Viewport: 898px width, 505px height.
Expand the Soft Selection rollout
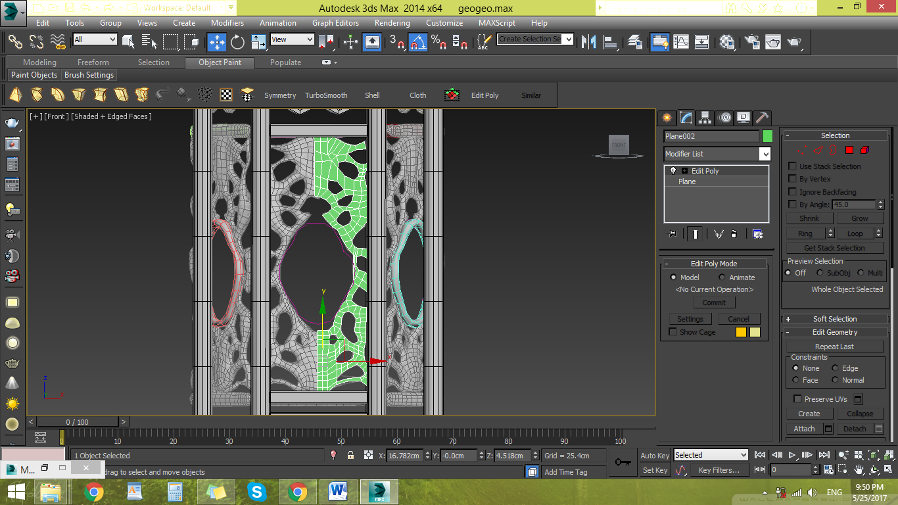[x=835, y=319]
